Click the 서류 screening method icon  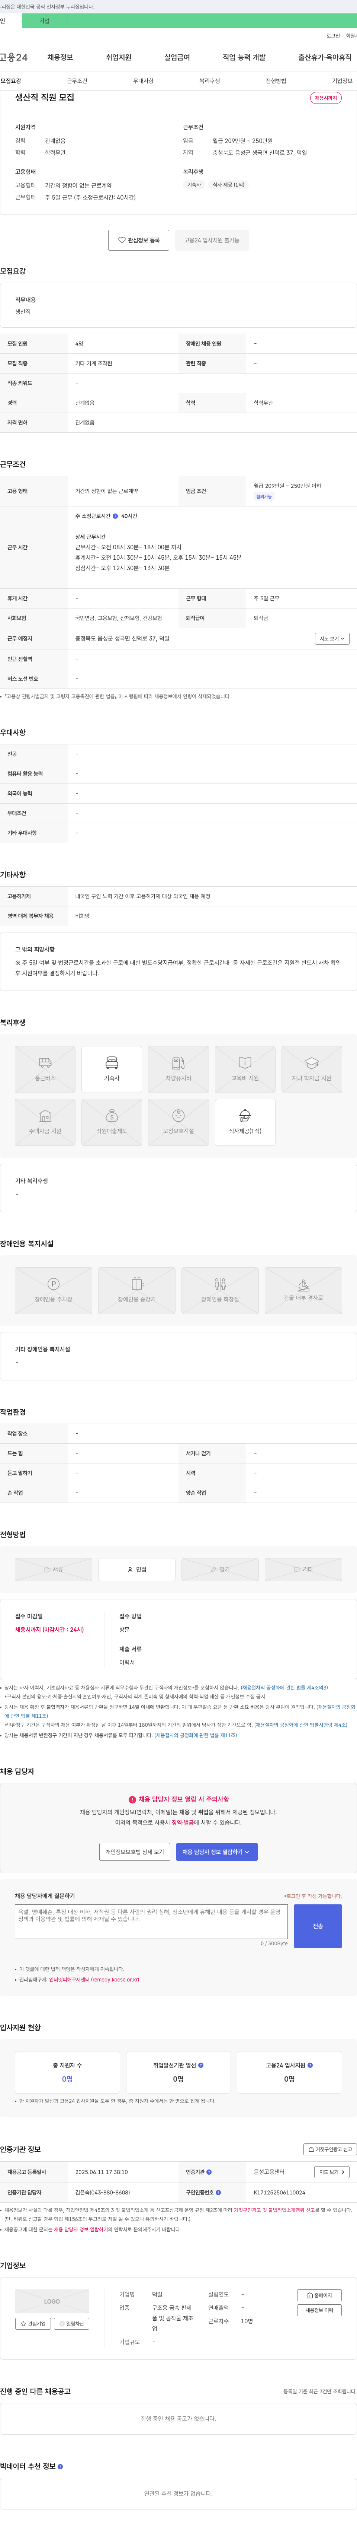tap(46, 1570)
